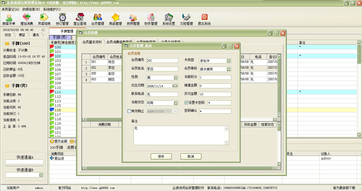Expand the 性别 combo box

tap(176, 78)
